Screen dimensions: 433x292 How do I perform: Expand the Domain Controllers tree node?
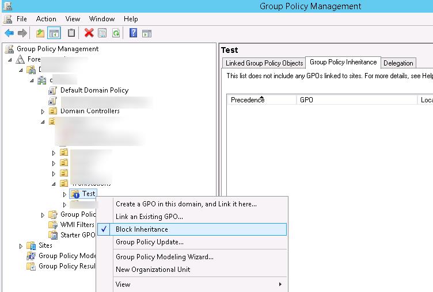(x=43, y=112)
